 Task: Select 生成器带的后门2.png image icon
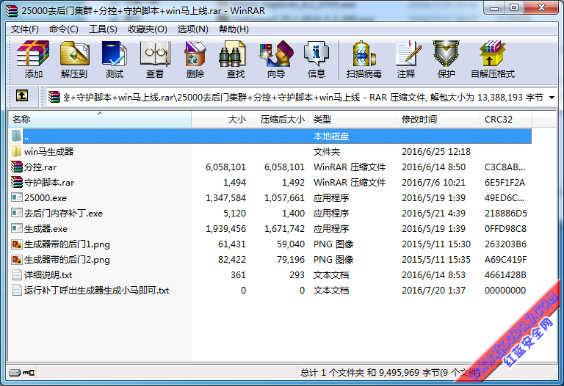click(x=17, y=260)
